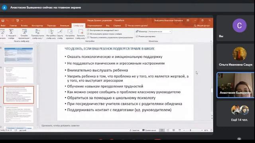
Task: Open ribbon display options icon in title bar
Action: pyautogui.click(x=188, y=20)
